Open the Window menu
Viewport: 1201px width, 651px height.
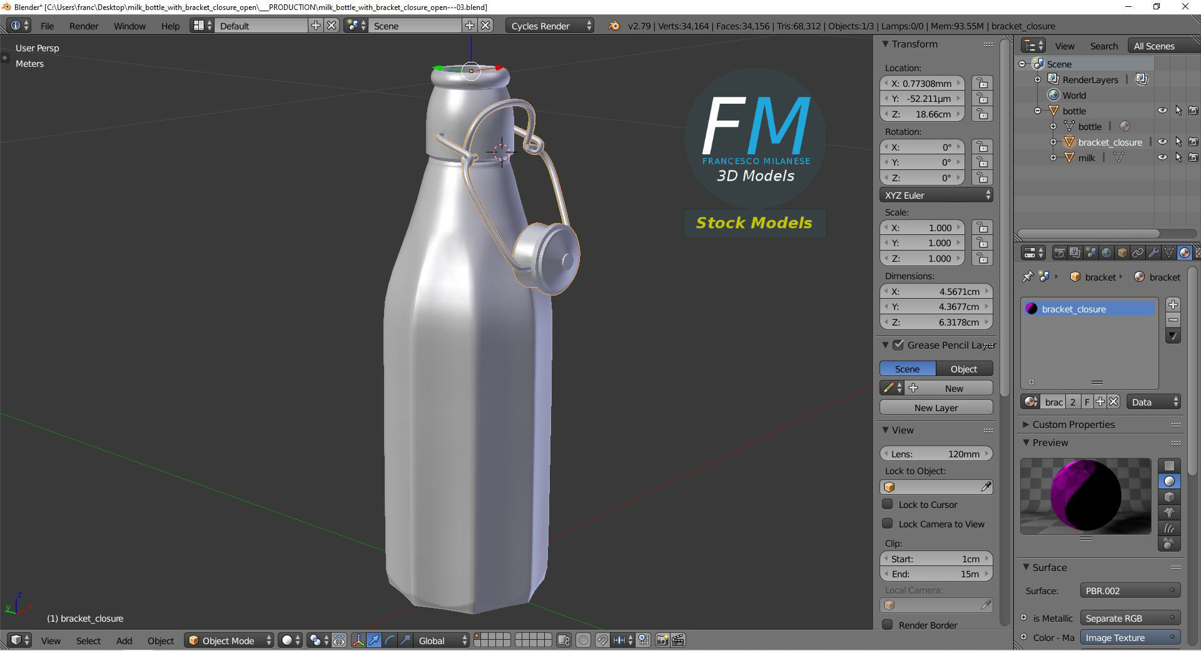tap(129, 26)
